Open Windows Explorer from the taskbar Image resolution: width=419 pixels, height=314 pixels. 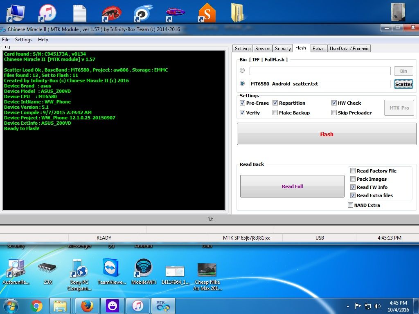click(60, 306)
